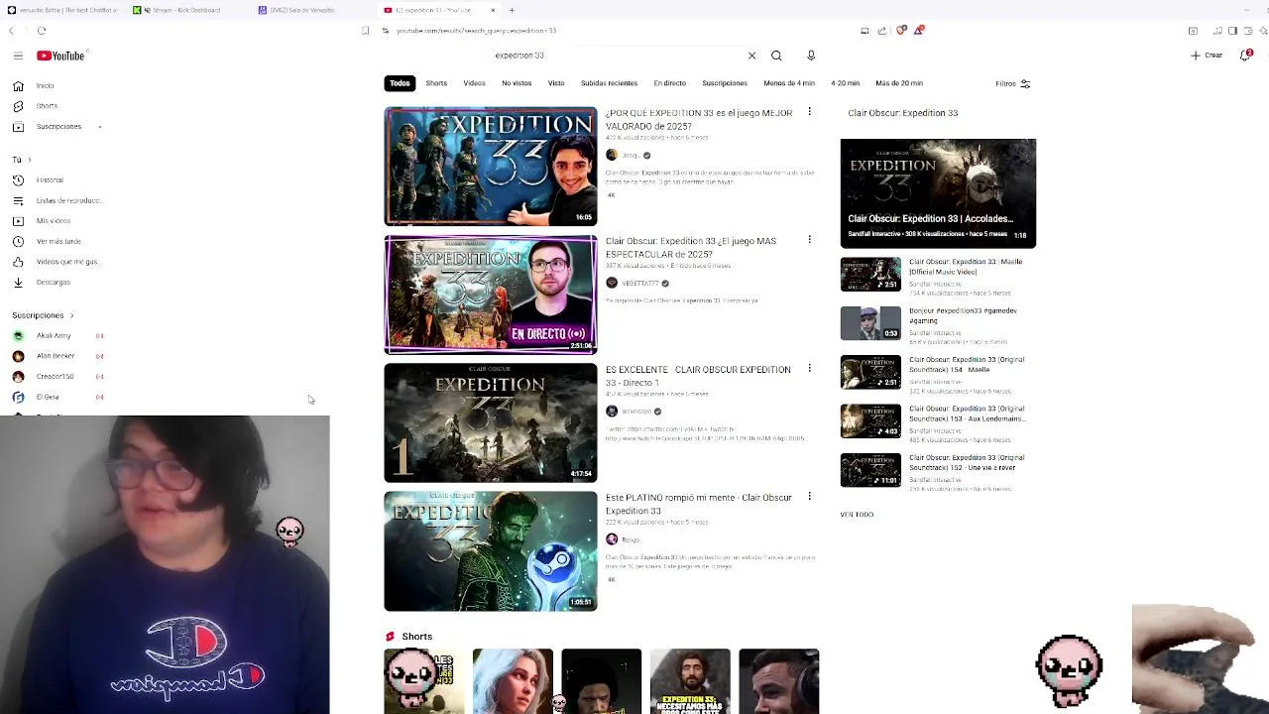Click the browser reload button
This screenshot has width=1269, height=714.
pos(42,31)
